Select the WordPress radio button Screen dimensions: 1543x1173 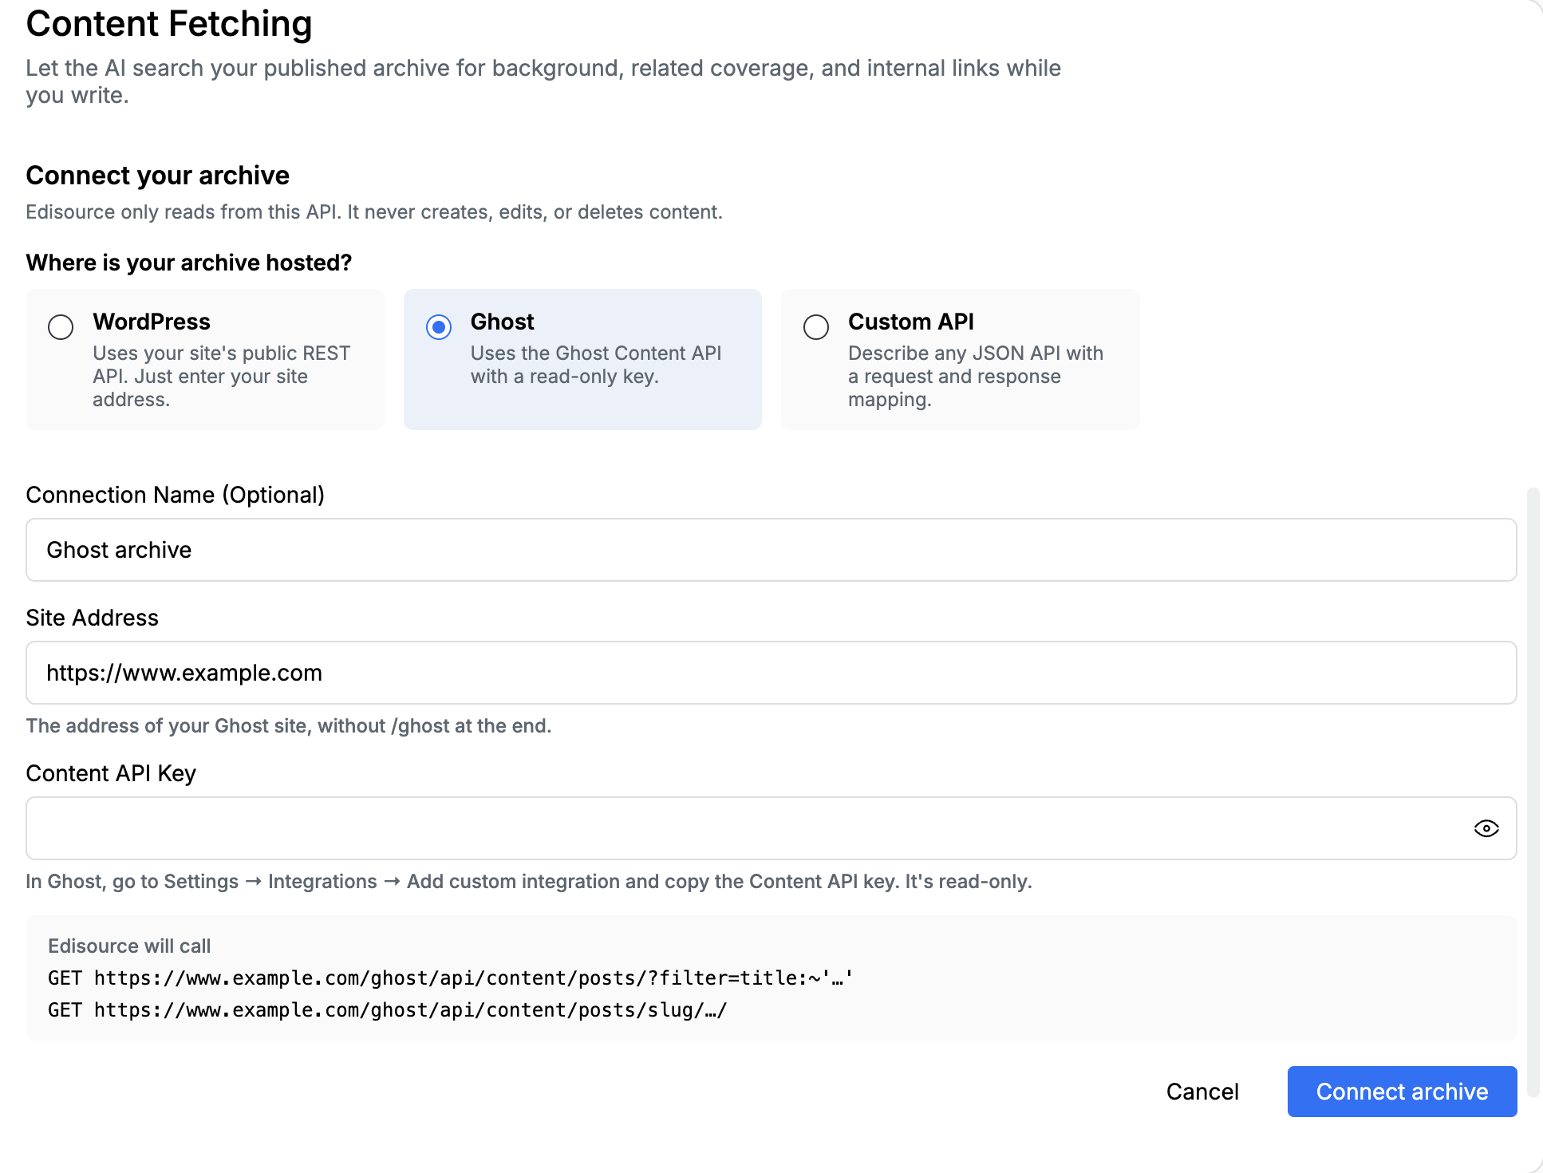pos(61,327)
